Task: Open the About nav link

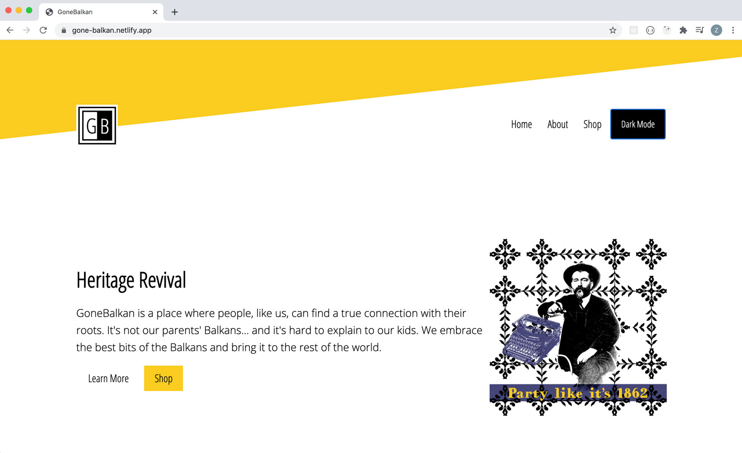Action: 557,124
